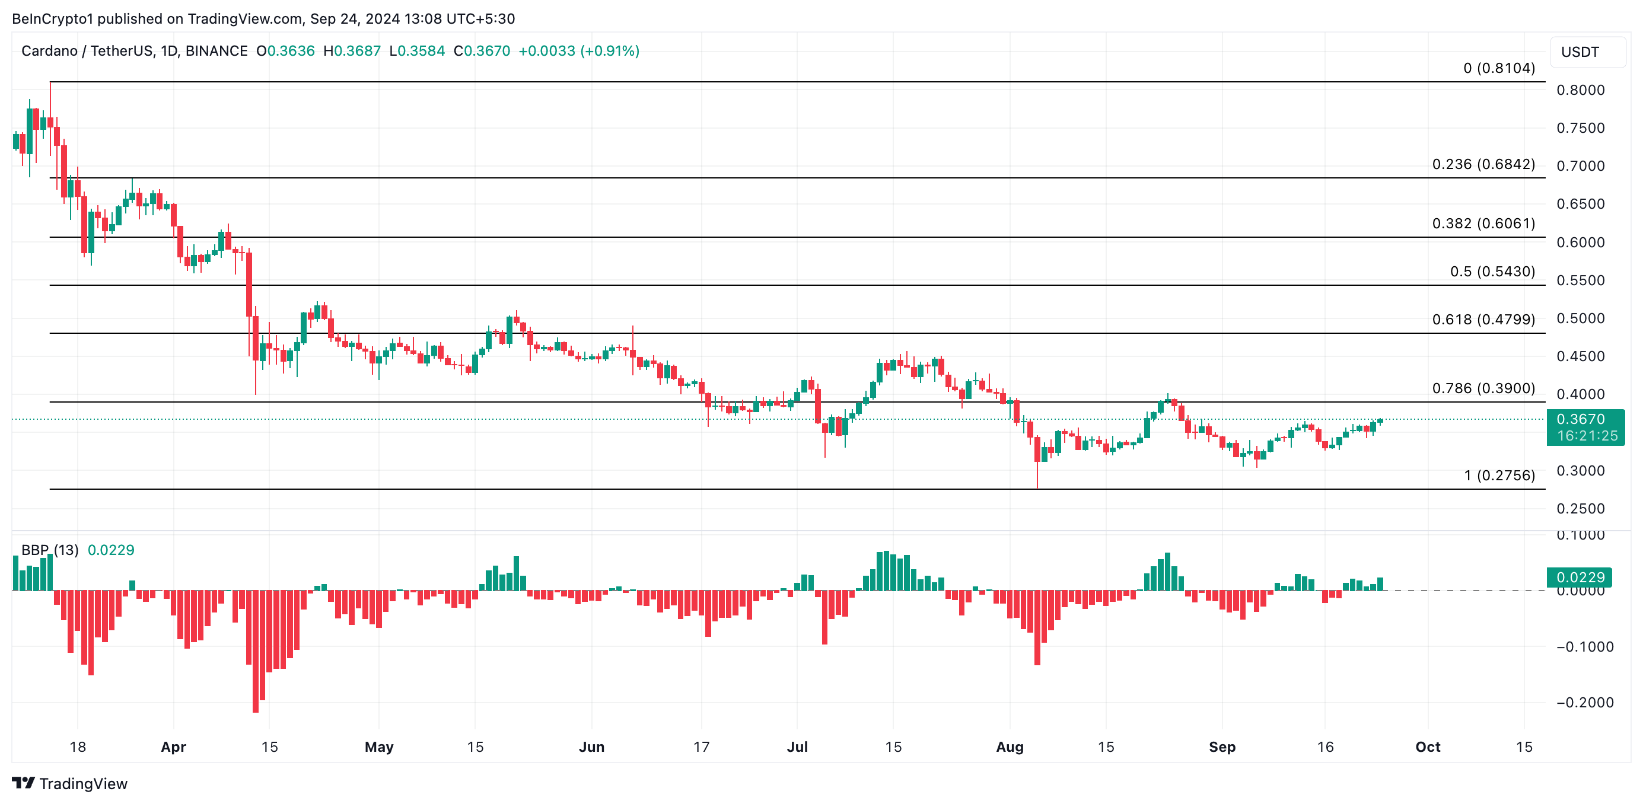The width and height of the screenshot is (1643, 804).
Task: Click the -0.2000 BBP axis label
Action: pyautogui.click(x=1584, y=703)
